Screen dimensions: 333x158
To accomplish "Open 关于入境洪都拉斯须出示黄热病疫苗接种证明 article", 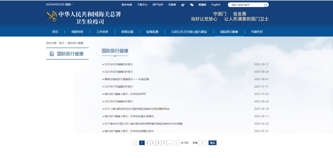I will tap(137, 109).
